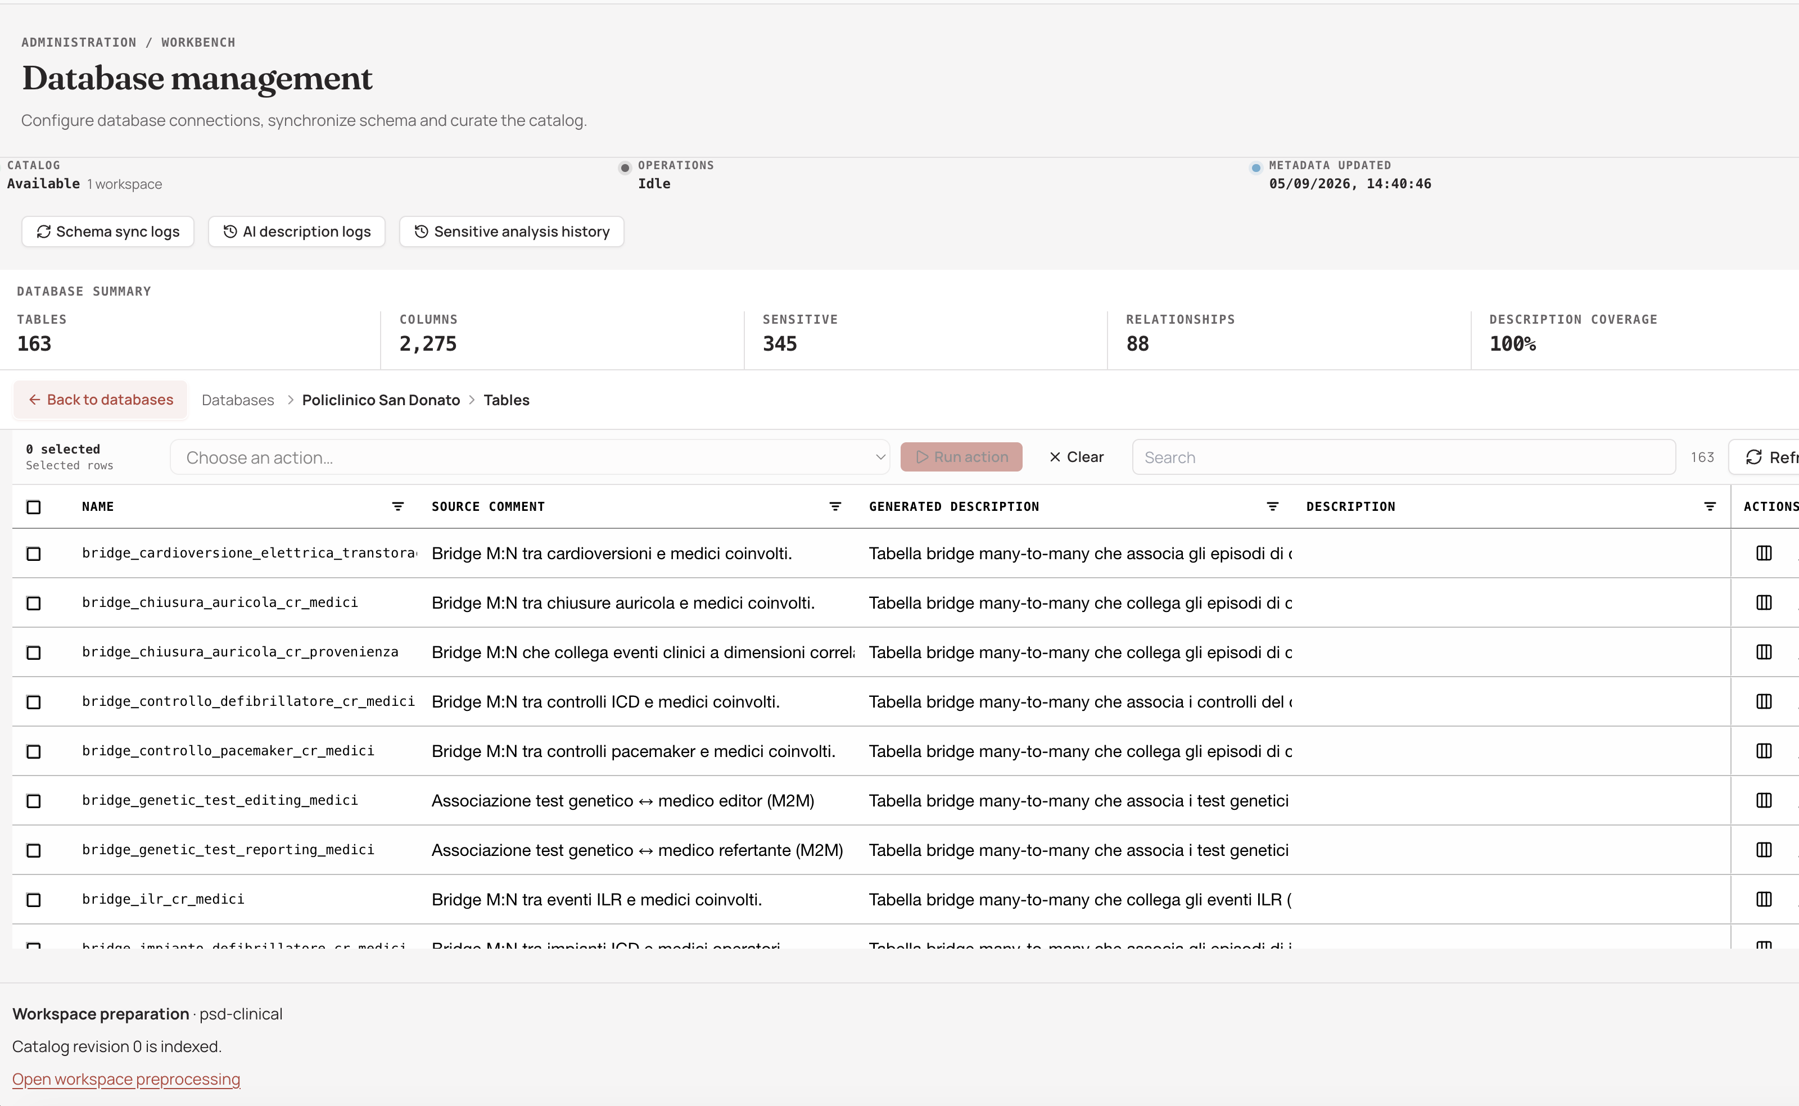
Task: Open the NAME column filter icon
Action: [398, 506]
